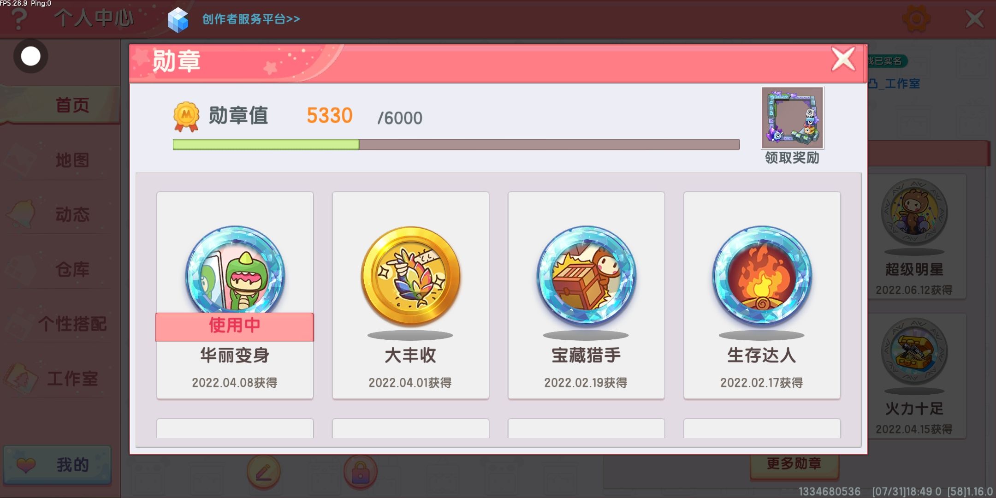Select the 生存达人 campfire medal
This screenshot has width=996, height=498.
pos(762,295)
